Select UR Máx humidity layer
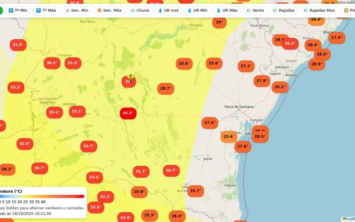The width and height of the screenshot is (355, 222). pos(227,11)
